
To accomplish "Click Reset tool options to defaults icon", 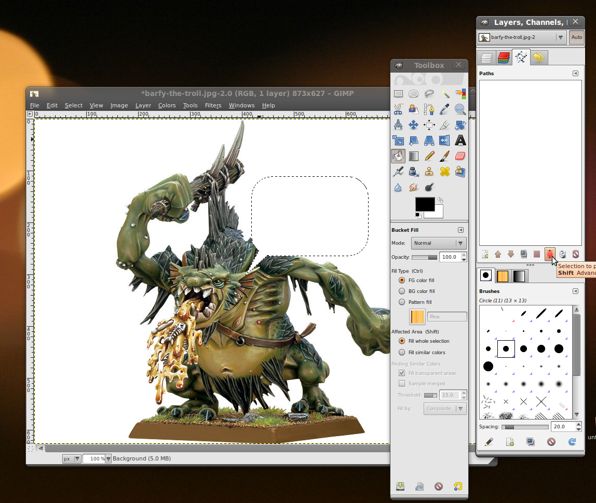I will tap(458, 486).
